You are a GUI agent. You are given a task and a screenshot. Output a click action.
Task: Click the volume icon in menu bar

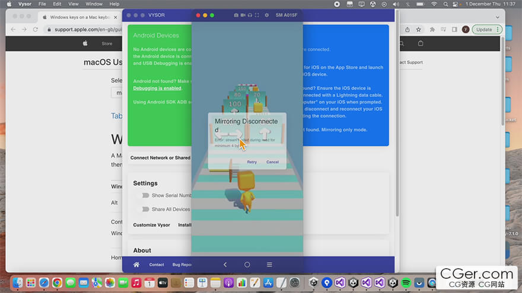pyautogui.click(x=396, y=4)
